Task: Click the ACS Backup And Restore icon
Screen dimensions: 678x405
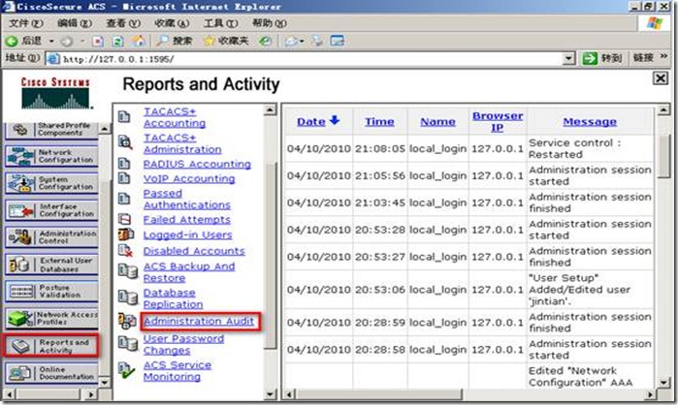Action: click(x=128, y=271)
